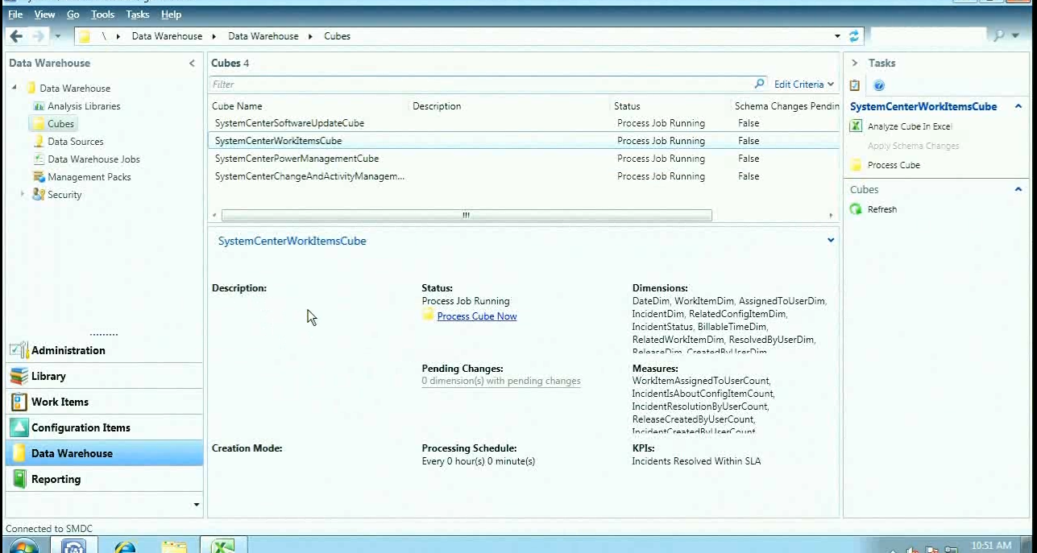
Task: Open the address bar history dropdown
Action: (837, 36)
